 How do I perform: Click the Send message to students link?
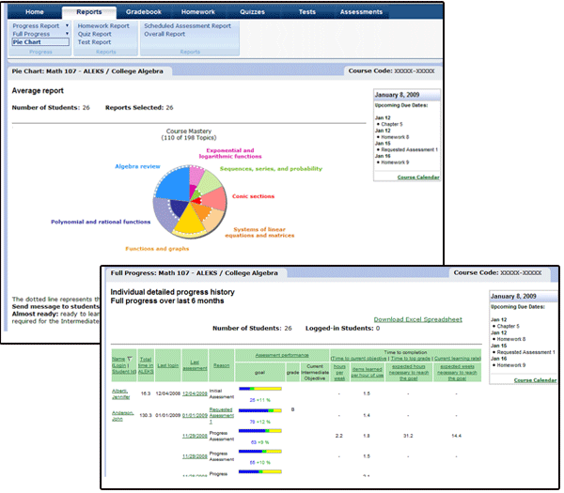(55, 306)
